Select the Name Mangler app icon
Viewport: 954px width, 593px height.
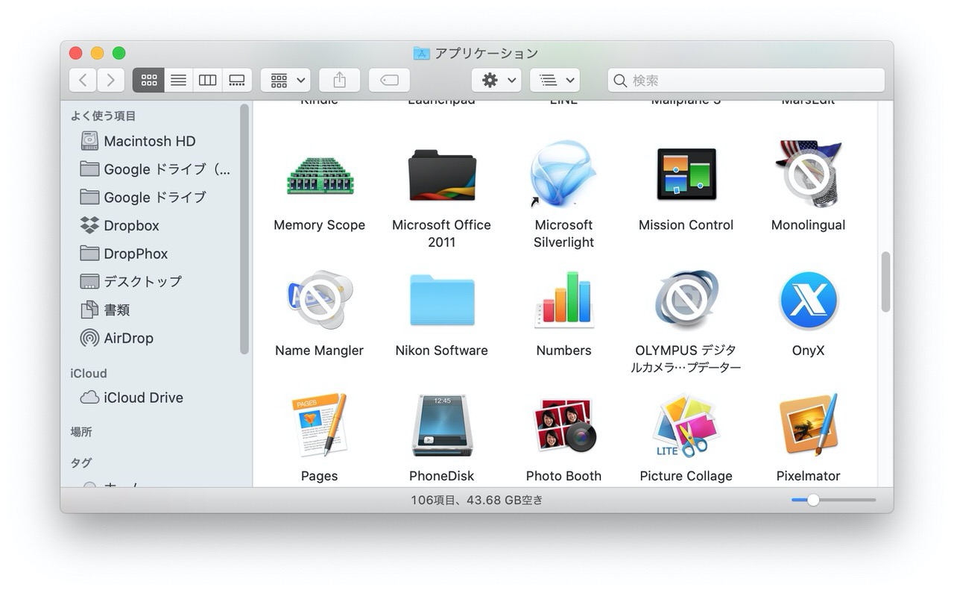(x=320, y=300)
